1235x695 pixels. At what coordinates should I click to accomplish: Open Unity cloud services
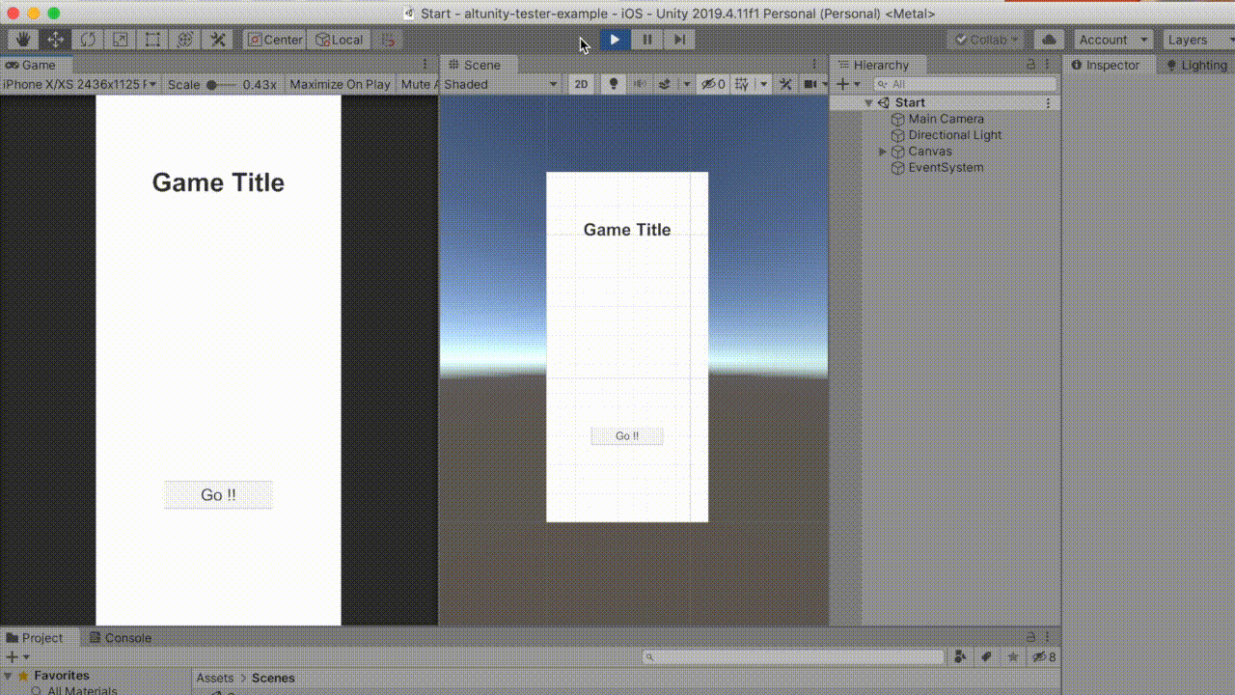(1049, 40)
